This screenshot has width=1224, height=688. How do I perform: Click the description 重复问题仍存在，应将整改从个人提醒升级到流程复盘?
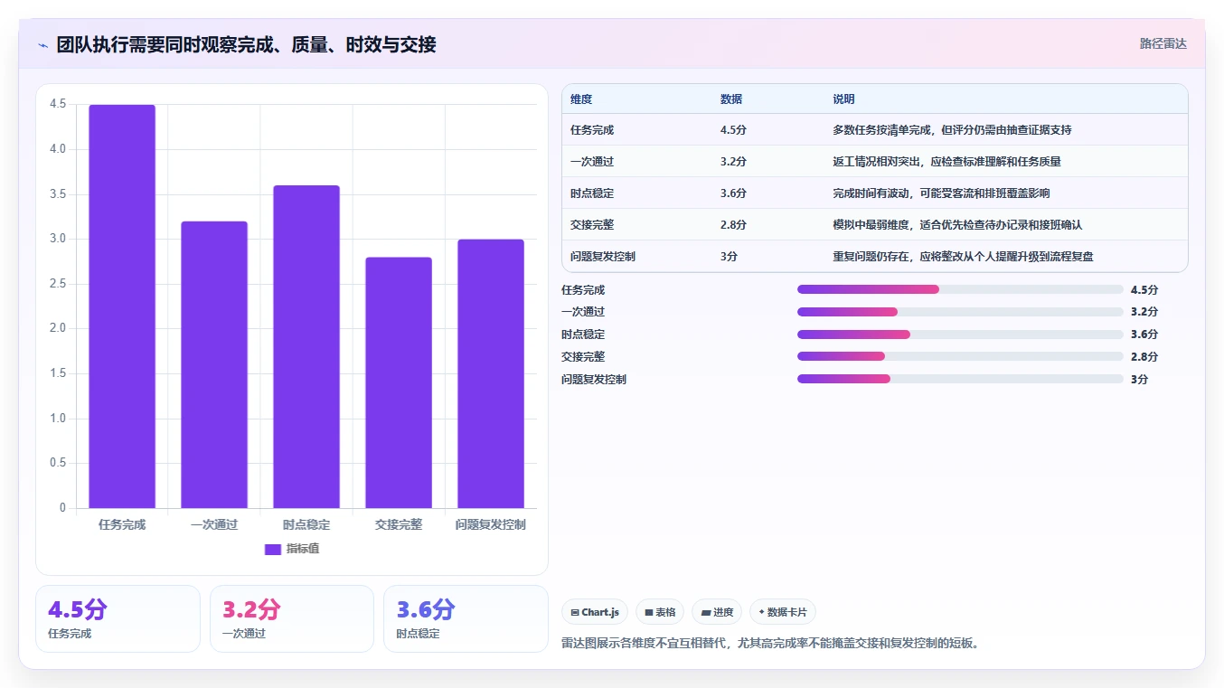point(963,257)
